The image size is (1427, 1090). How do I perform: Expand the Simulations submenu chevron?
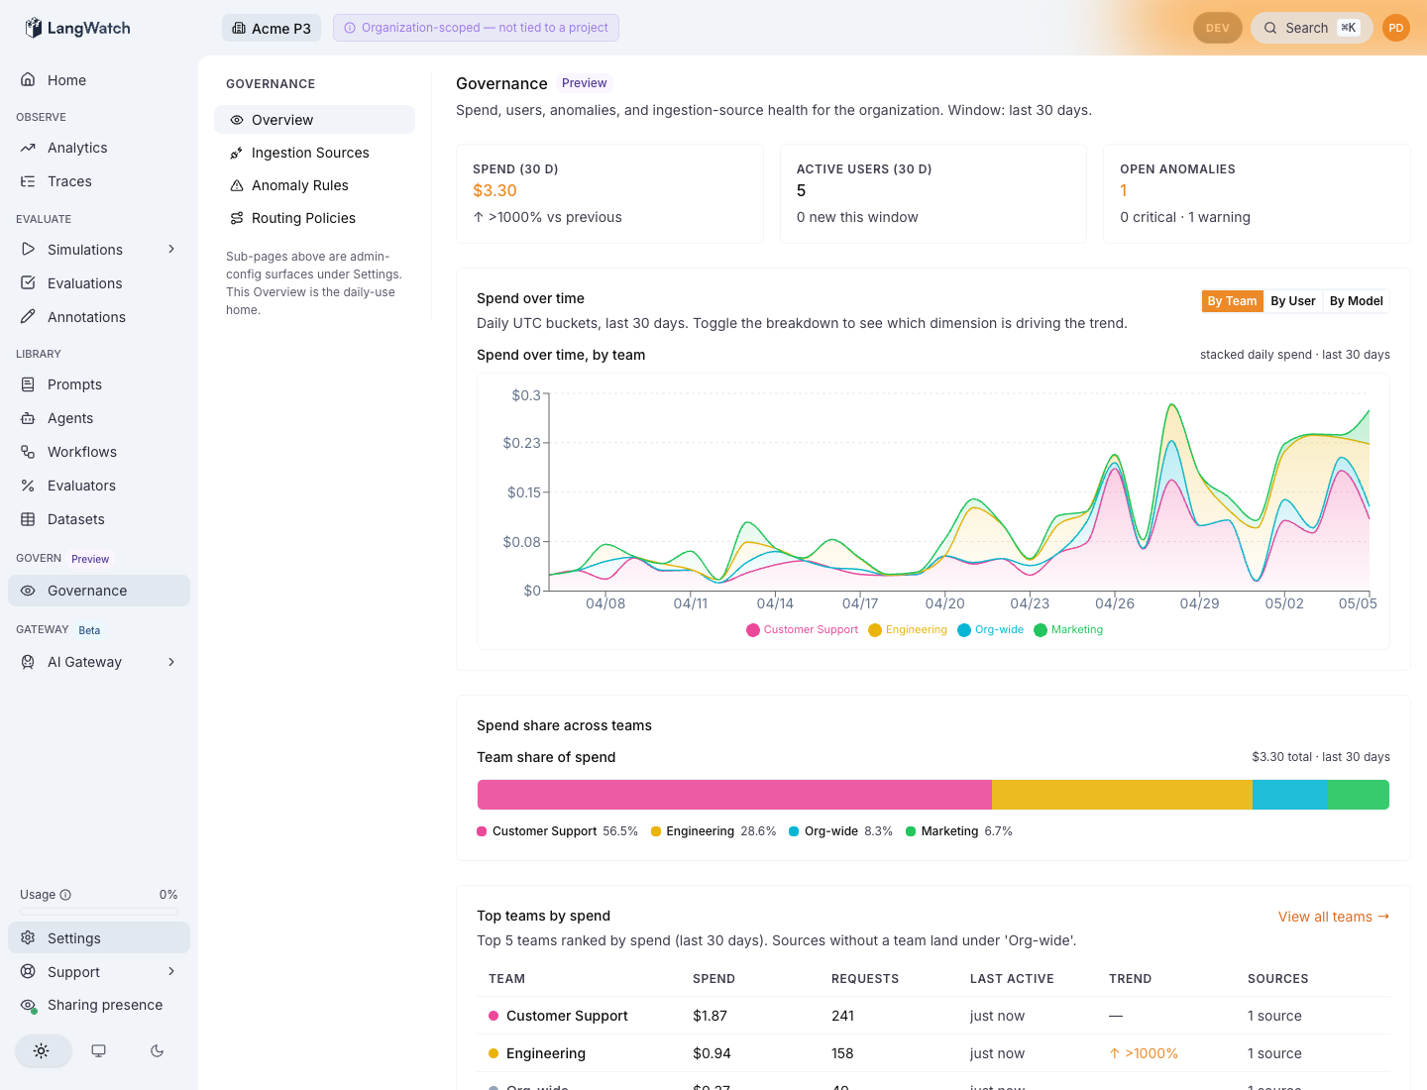tap(171, 250)
